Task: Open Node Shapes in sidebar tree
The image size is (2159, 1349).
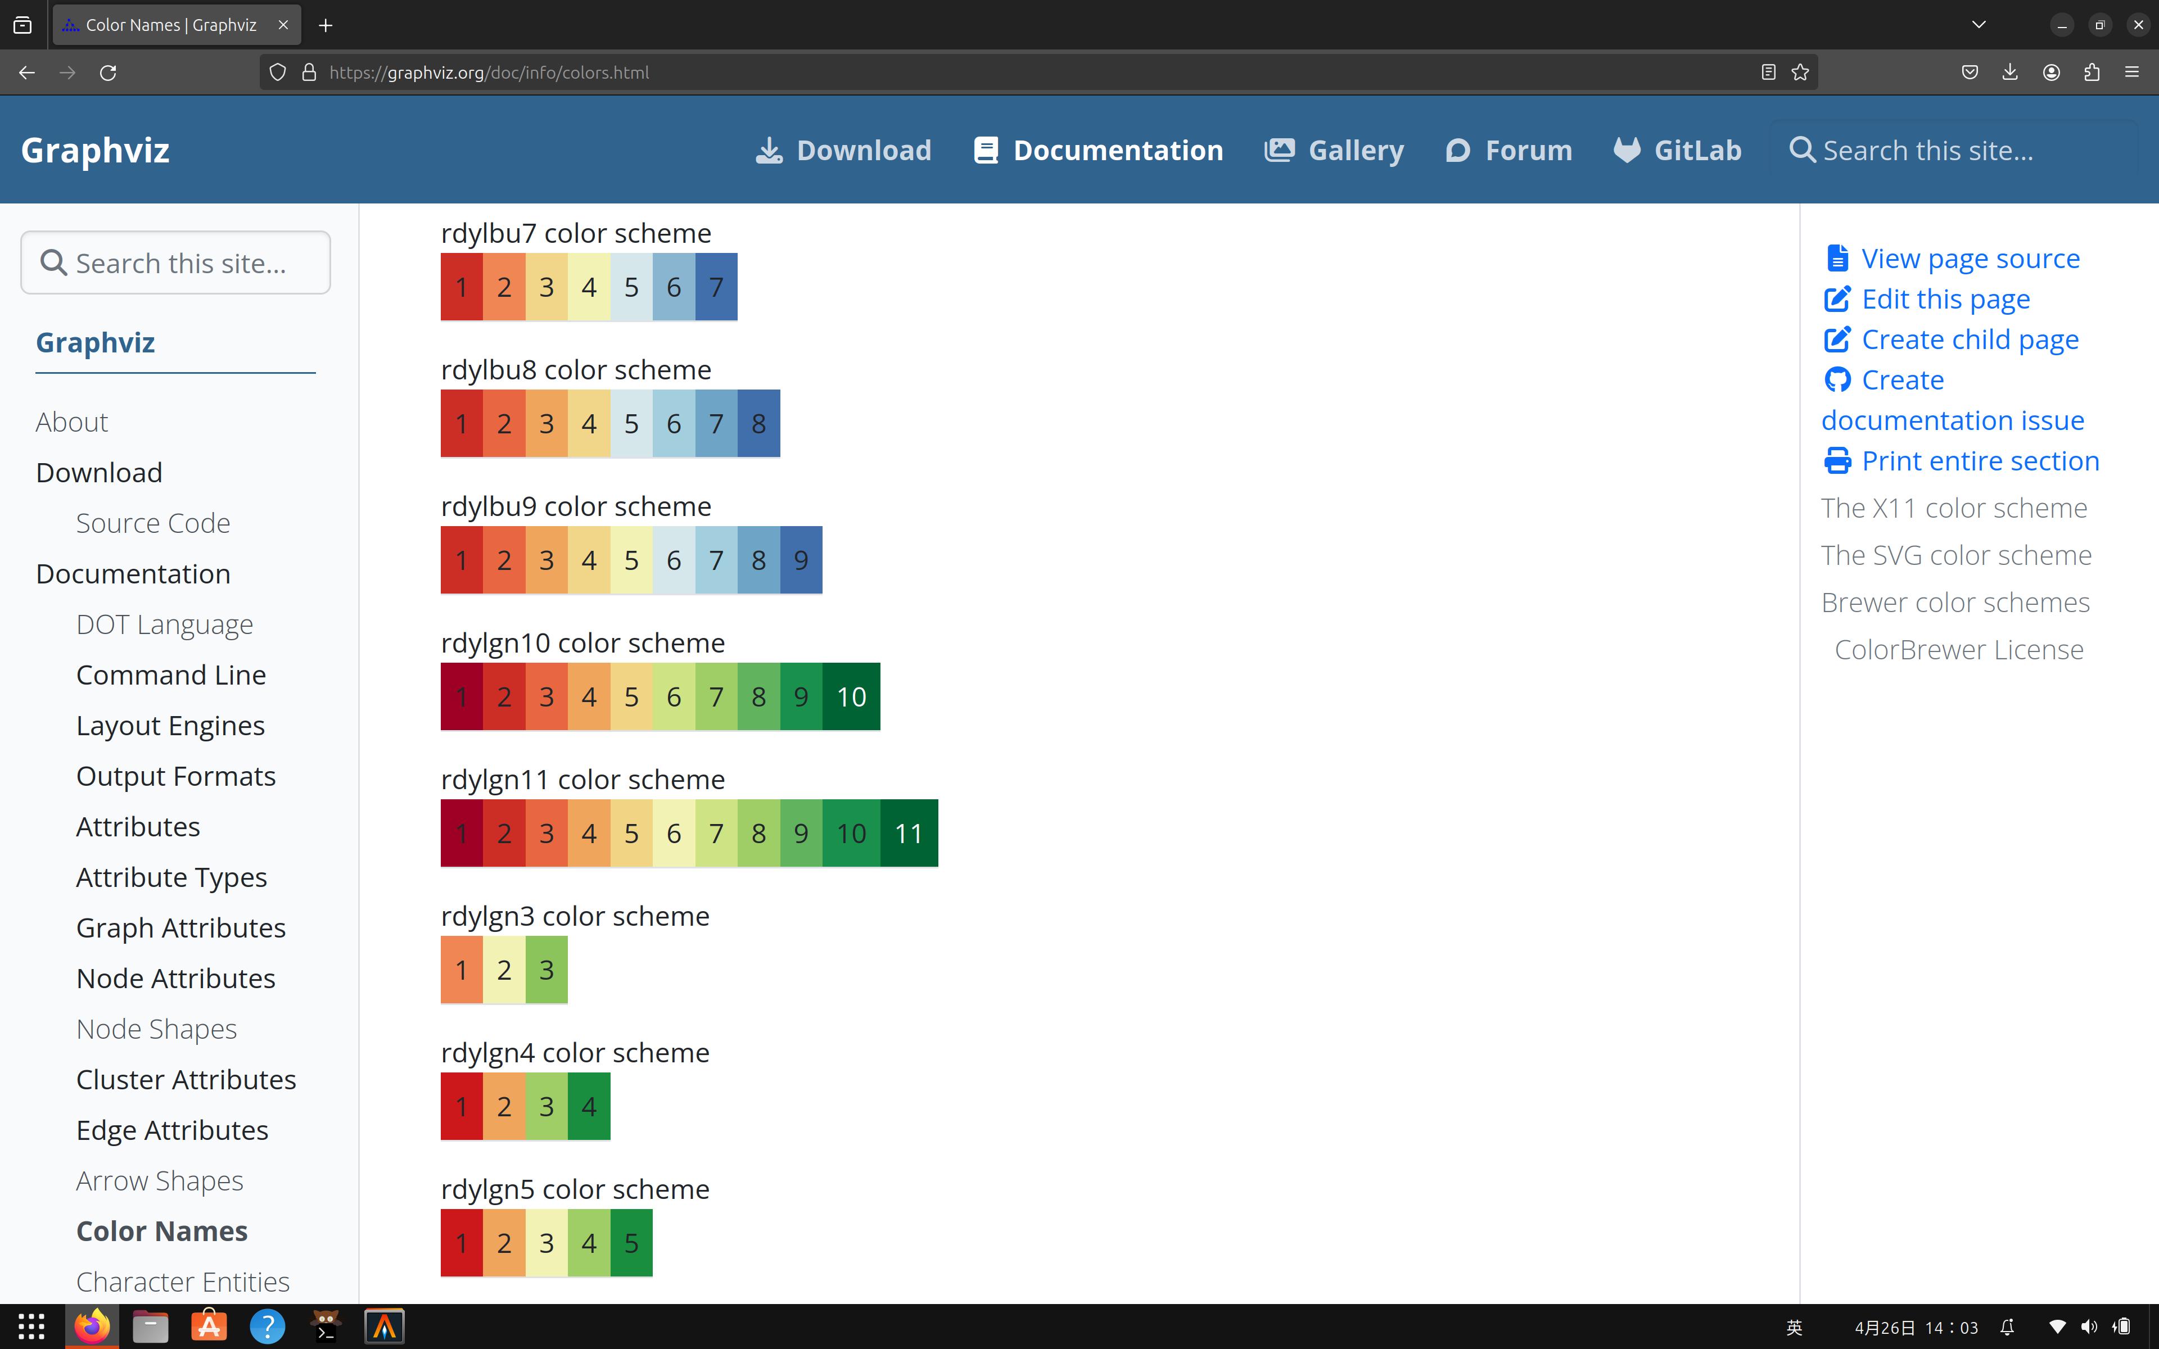Action: point(156,1029)
